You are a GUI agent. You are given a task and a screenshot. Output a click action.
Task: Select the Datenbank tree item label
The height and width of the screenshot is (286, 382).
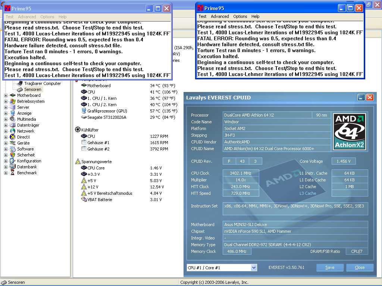27,167
